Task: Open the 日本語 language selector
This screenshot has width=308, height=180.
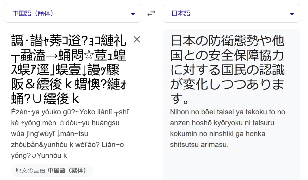Action: coord(231,13)
